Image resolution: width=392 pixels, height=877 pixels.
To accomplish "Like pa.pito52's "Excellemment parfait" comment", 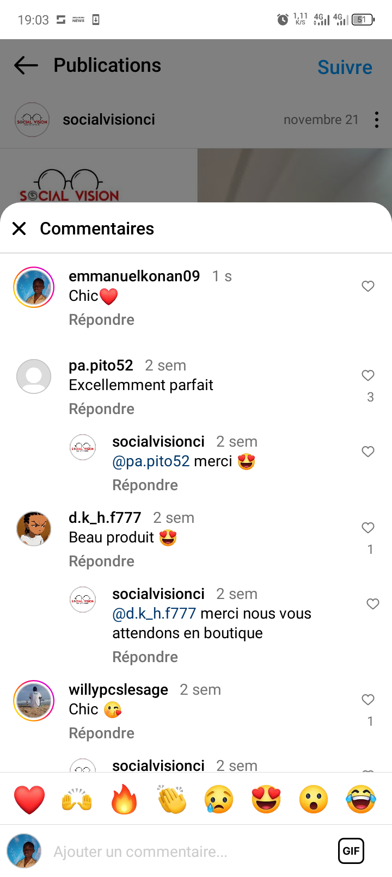I will (368, 375).
